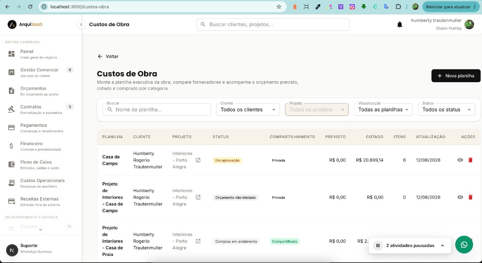
Task: Open the WhatsApp floating chat button
Action: 464,245
